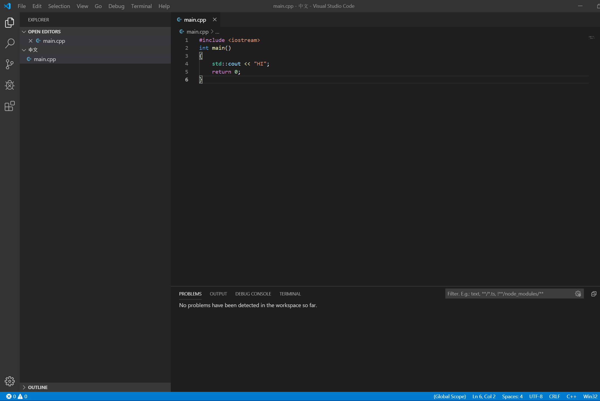
Task: Open Settings via the gear icon
Action: [x=10, y=381]
